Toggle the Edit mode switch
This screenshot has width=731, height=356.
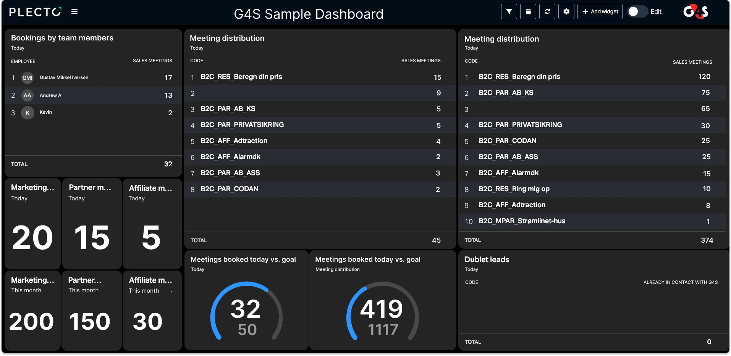click(x=637, y=11)
